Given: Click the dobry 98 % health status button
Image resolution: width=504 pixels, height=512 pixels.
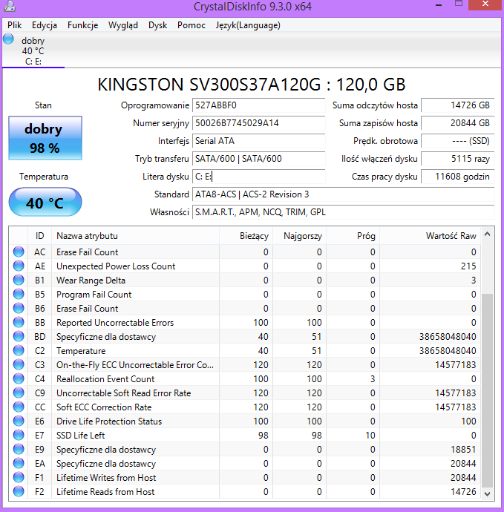Looking at the screenshot, I should tap(45, 138).
